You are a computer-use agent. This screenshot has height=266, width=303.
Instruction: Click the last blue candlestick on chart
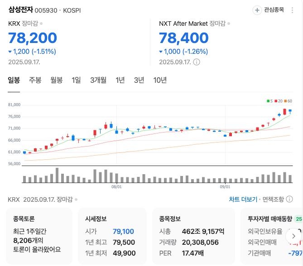tap(290, 111)
